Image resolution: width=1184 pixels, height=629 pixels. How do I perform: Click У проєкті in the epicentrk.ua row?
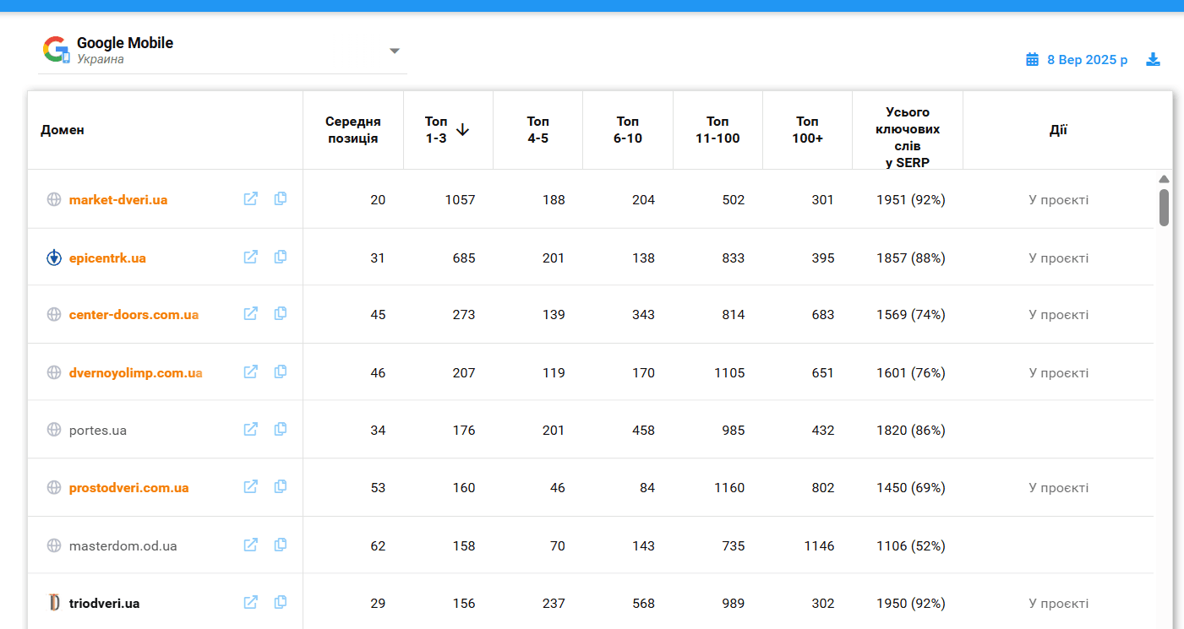[x=1058, y=258]
